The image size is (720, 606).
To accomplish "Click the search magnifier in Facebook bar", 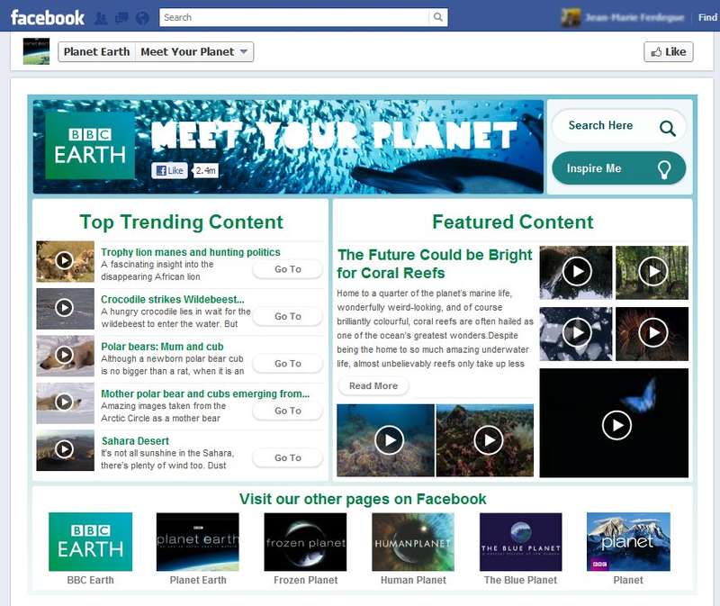I will 438,17.
